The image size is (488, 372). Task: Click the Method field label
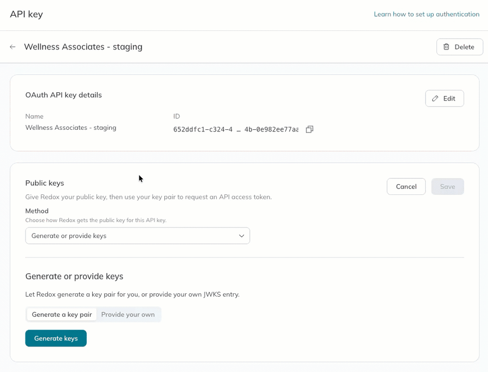[x=37, y=211]
